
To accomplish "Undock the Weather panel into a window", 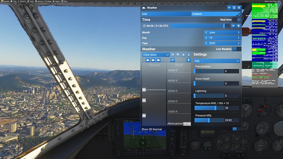I will click(234, 7).
